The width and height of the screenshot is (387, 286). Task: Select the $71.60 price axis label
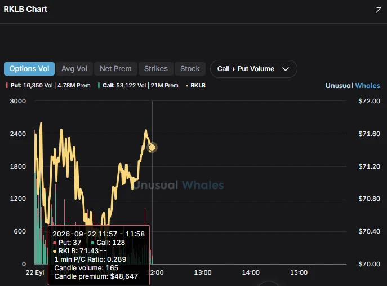(369, 134)
